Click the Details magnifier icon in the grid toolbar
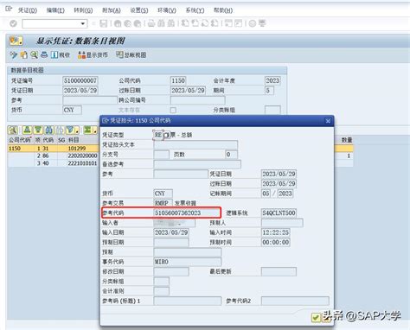The image size is (410, 330). 13,130
